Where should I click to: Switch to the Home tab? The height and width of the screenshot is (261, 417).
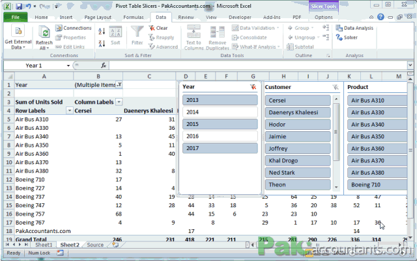click(x=41, y=18)
